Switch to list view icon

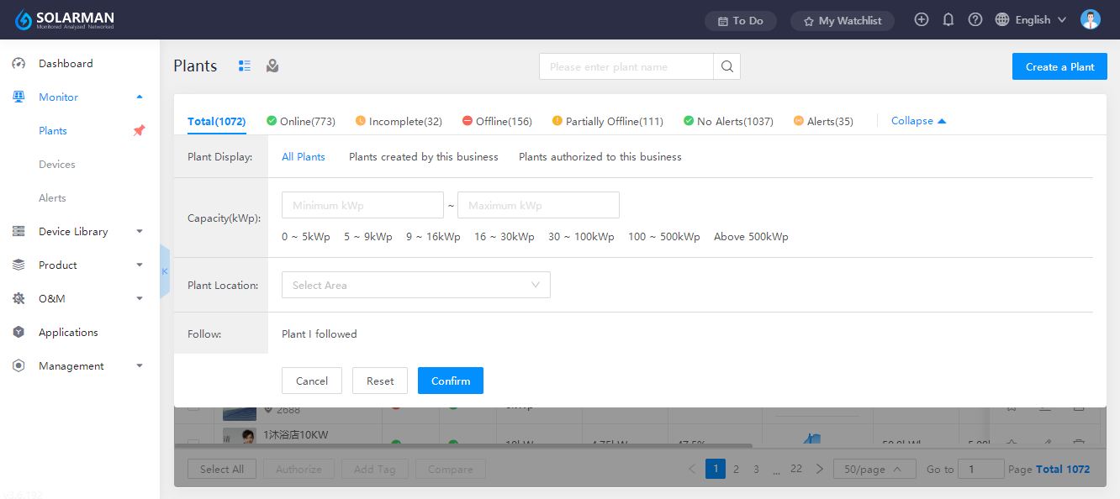(x=245, y=66)
